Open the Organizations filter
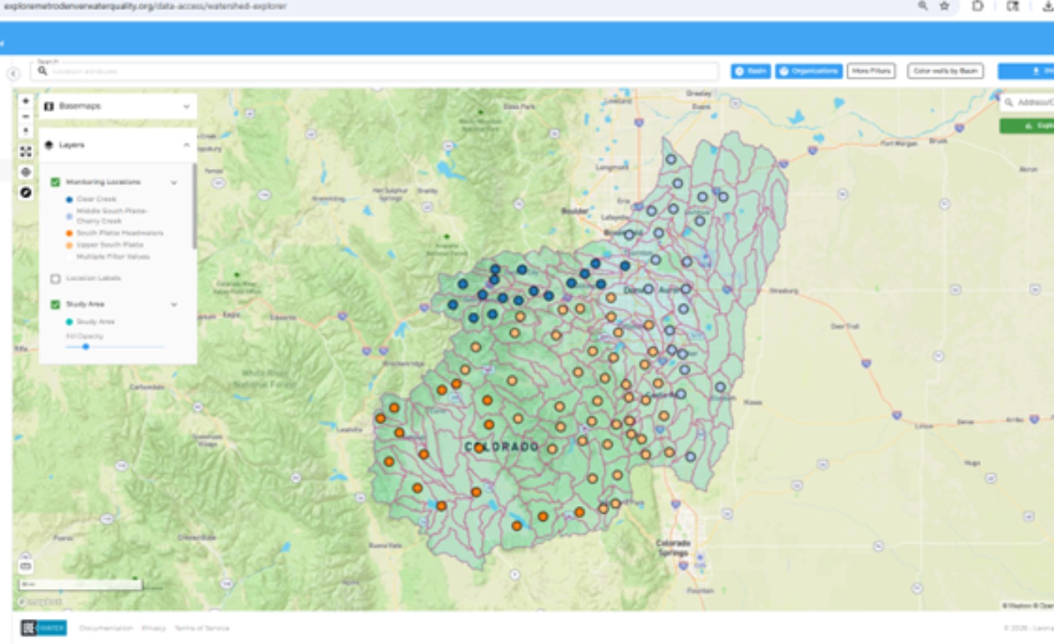Screen dimensions: 1054x644 click(x=809, y=71)
